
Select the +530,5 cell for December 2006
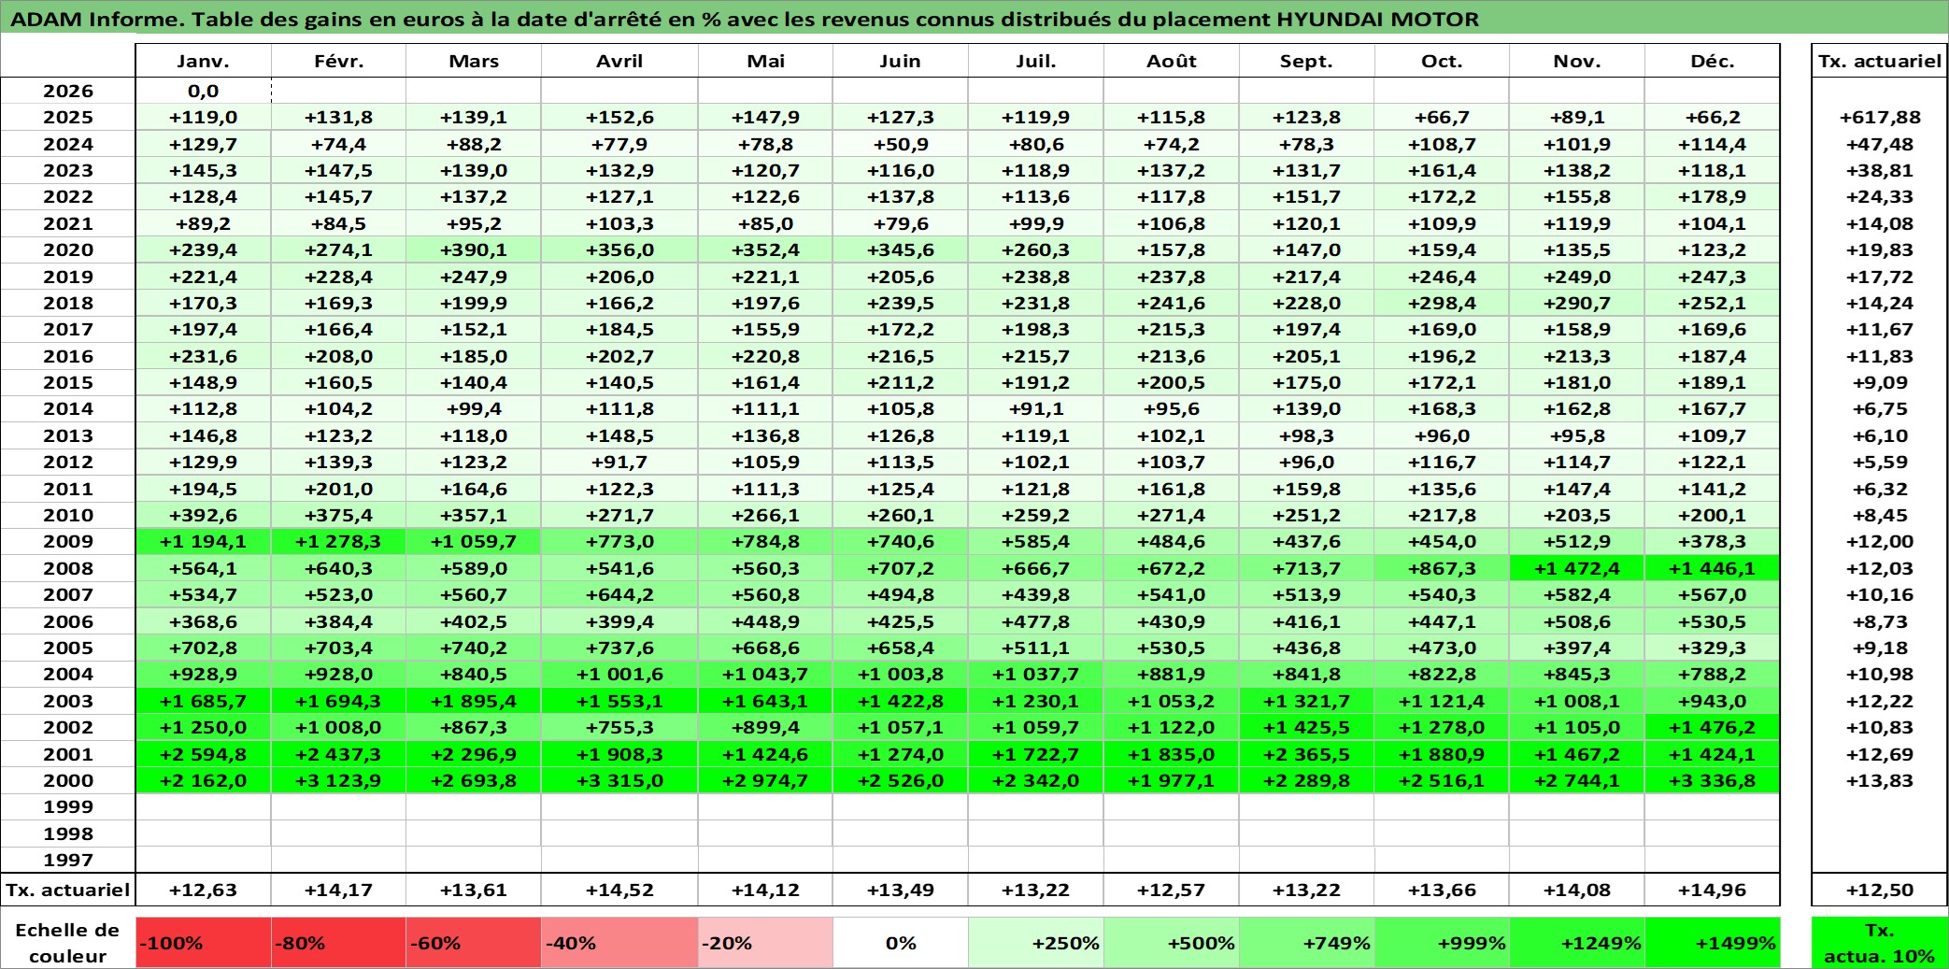[1712, 621]
